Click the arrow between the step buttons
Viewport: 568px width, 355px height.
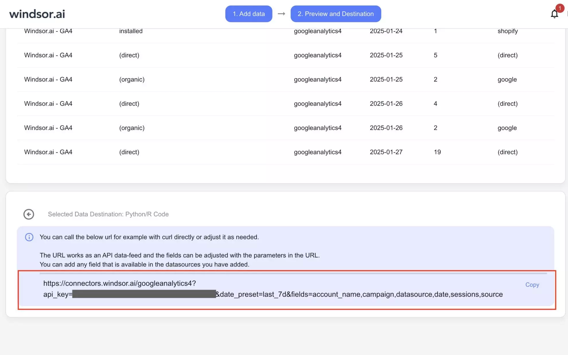281,14
